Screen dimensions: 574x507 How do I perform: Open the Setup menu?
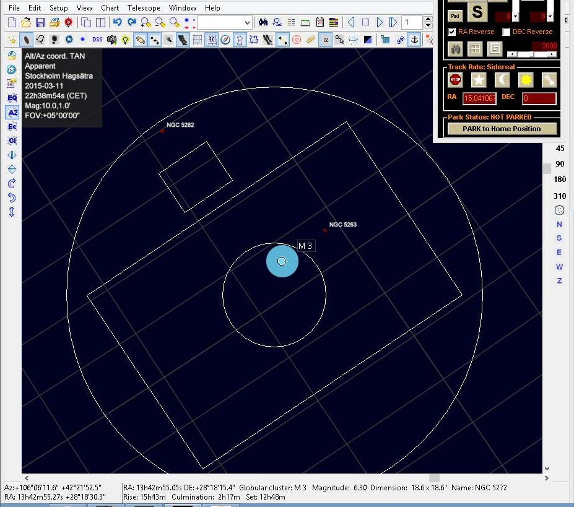[59, 7]
